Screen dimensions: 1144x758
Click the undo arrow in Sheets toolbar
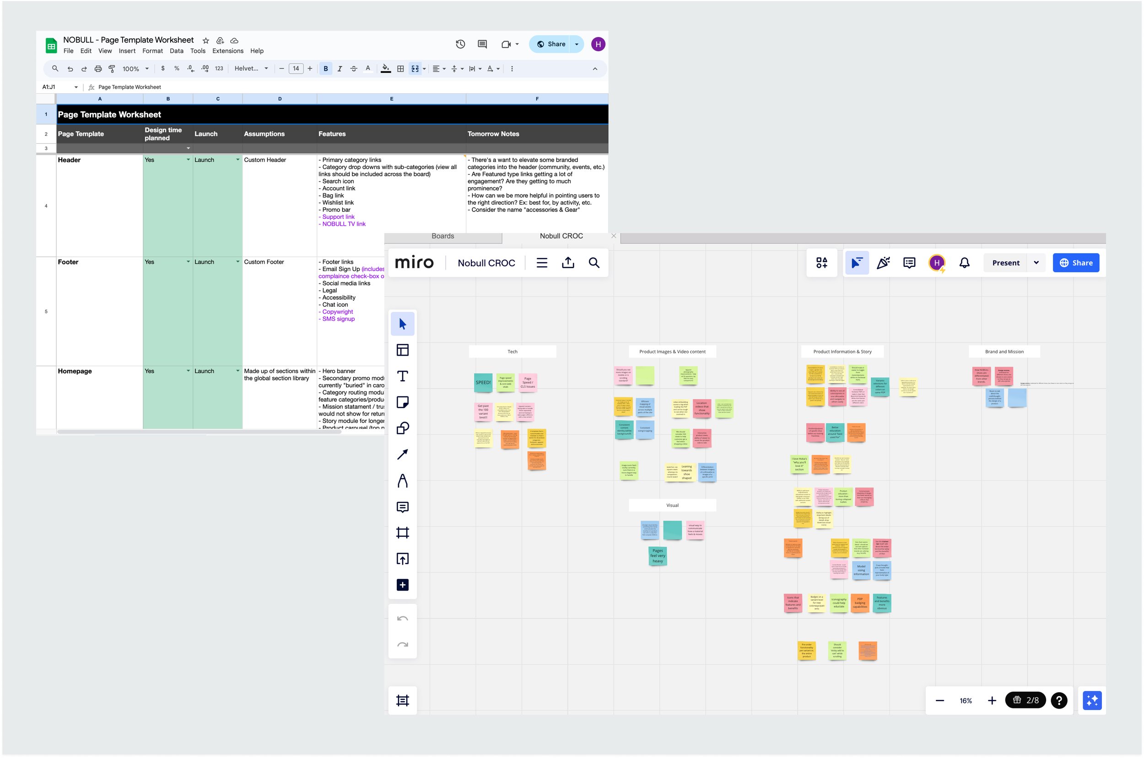pos(70,69)
